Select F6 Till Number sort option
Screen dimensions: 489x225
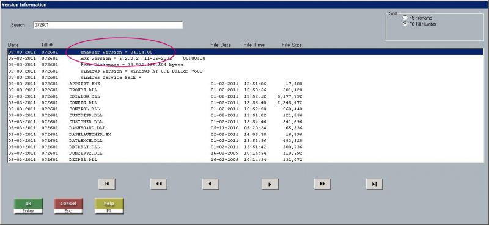click(x=419, y=24)
